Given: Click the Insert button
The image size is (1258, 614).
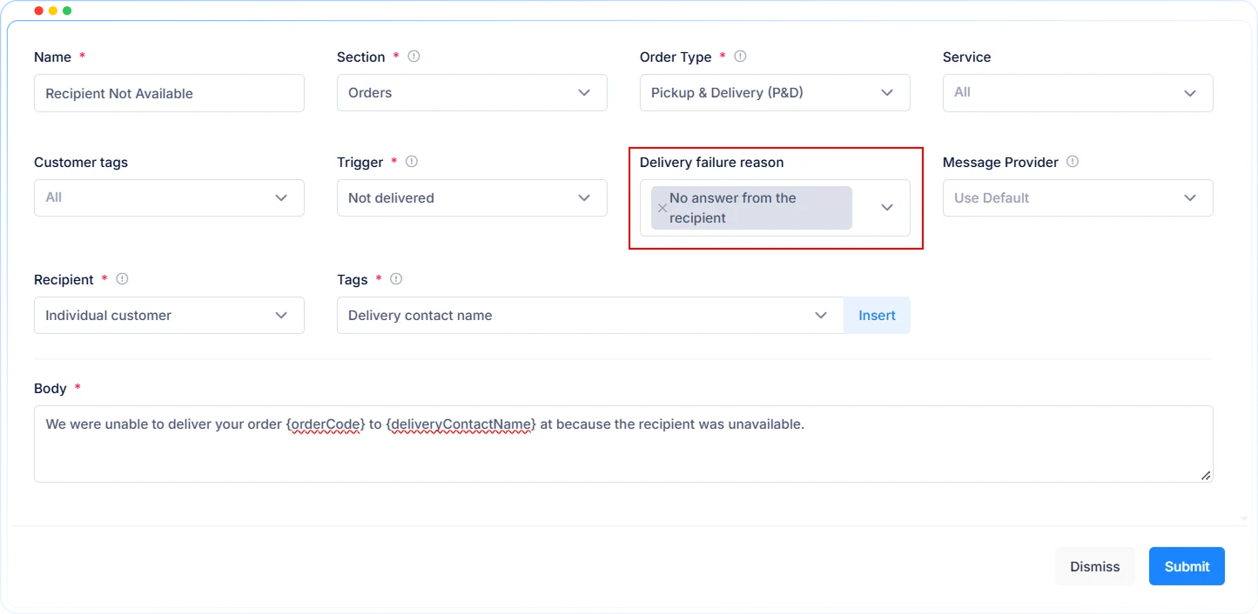Looking at the screenshot, I should coord(877,315).
